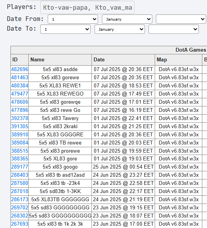
Task: Select game name '5x5 xl83 prorewe'
Action: [60, 151]
